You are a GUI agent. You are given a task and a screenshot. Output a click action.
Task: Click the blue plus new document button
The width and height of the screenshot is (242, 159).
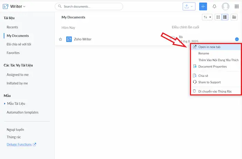point(203,7)
